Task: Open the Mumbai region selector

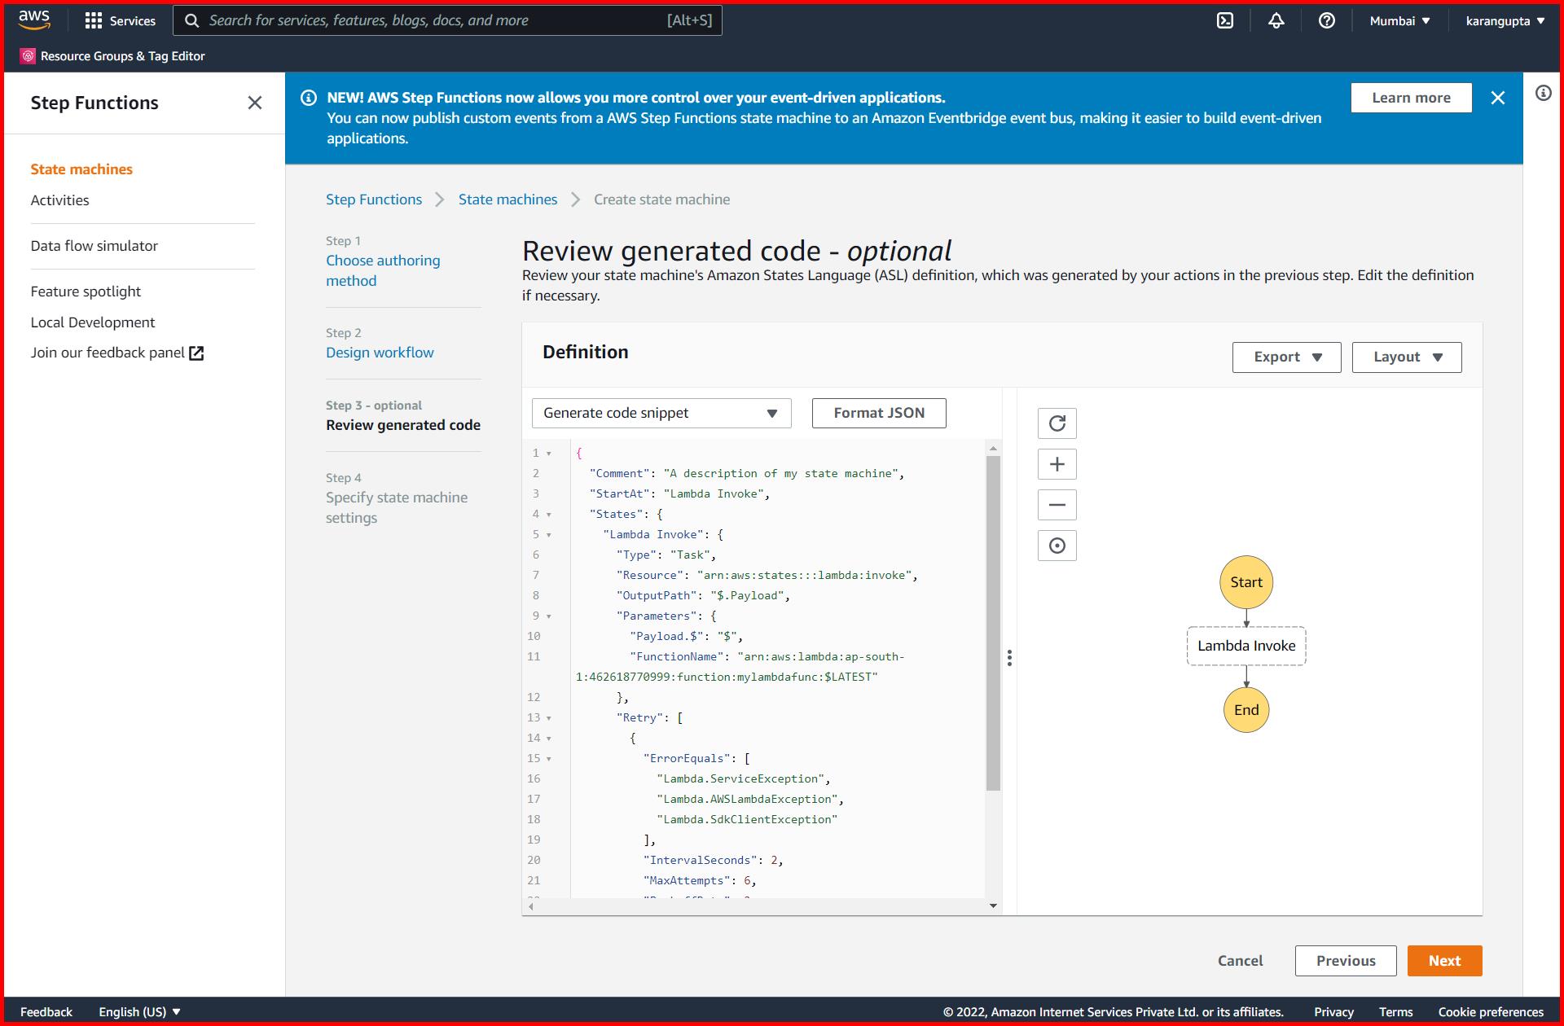Action: point(1399,20)
